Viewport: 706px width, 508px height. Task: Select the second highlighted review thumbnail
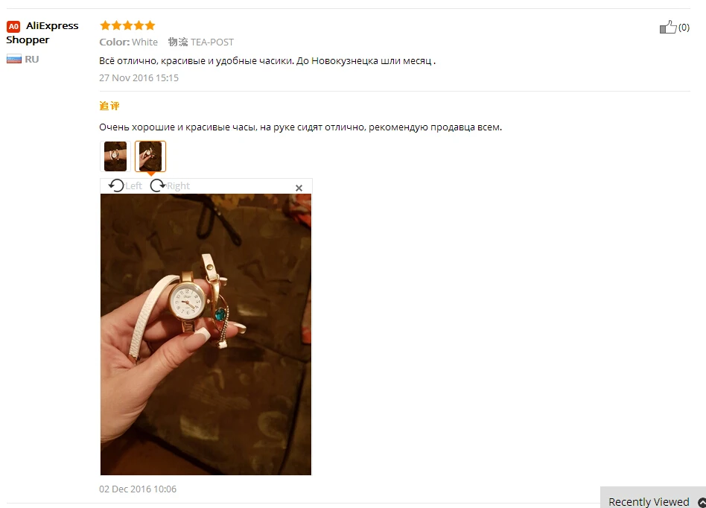(150, 156)
